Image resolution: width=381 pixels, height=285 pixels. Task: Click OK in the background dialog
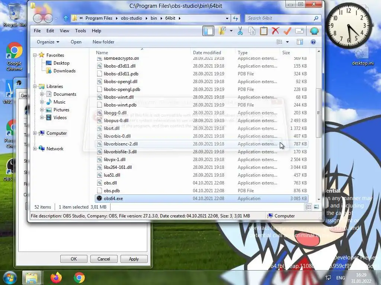(x=74, y=259)
